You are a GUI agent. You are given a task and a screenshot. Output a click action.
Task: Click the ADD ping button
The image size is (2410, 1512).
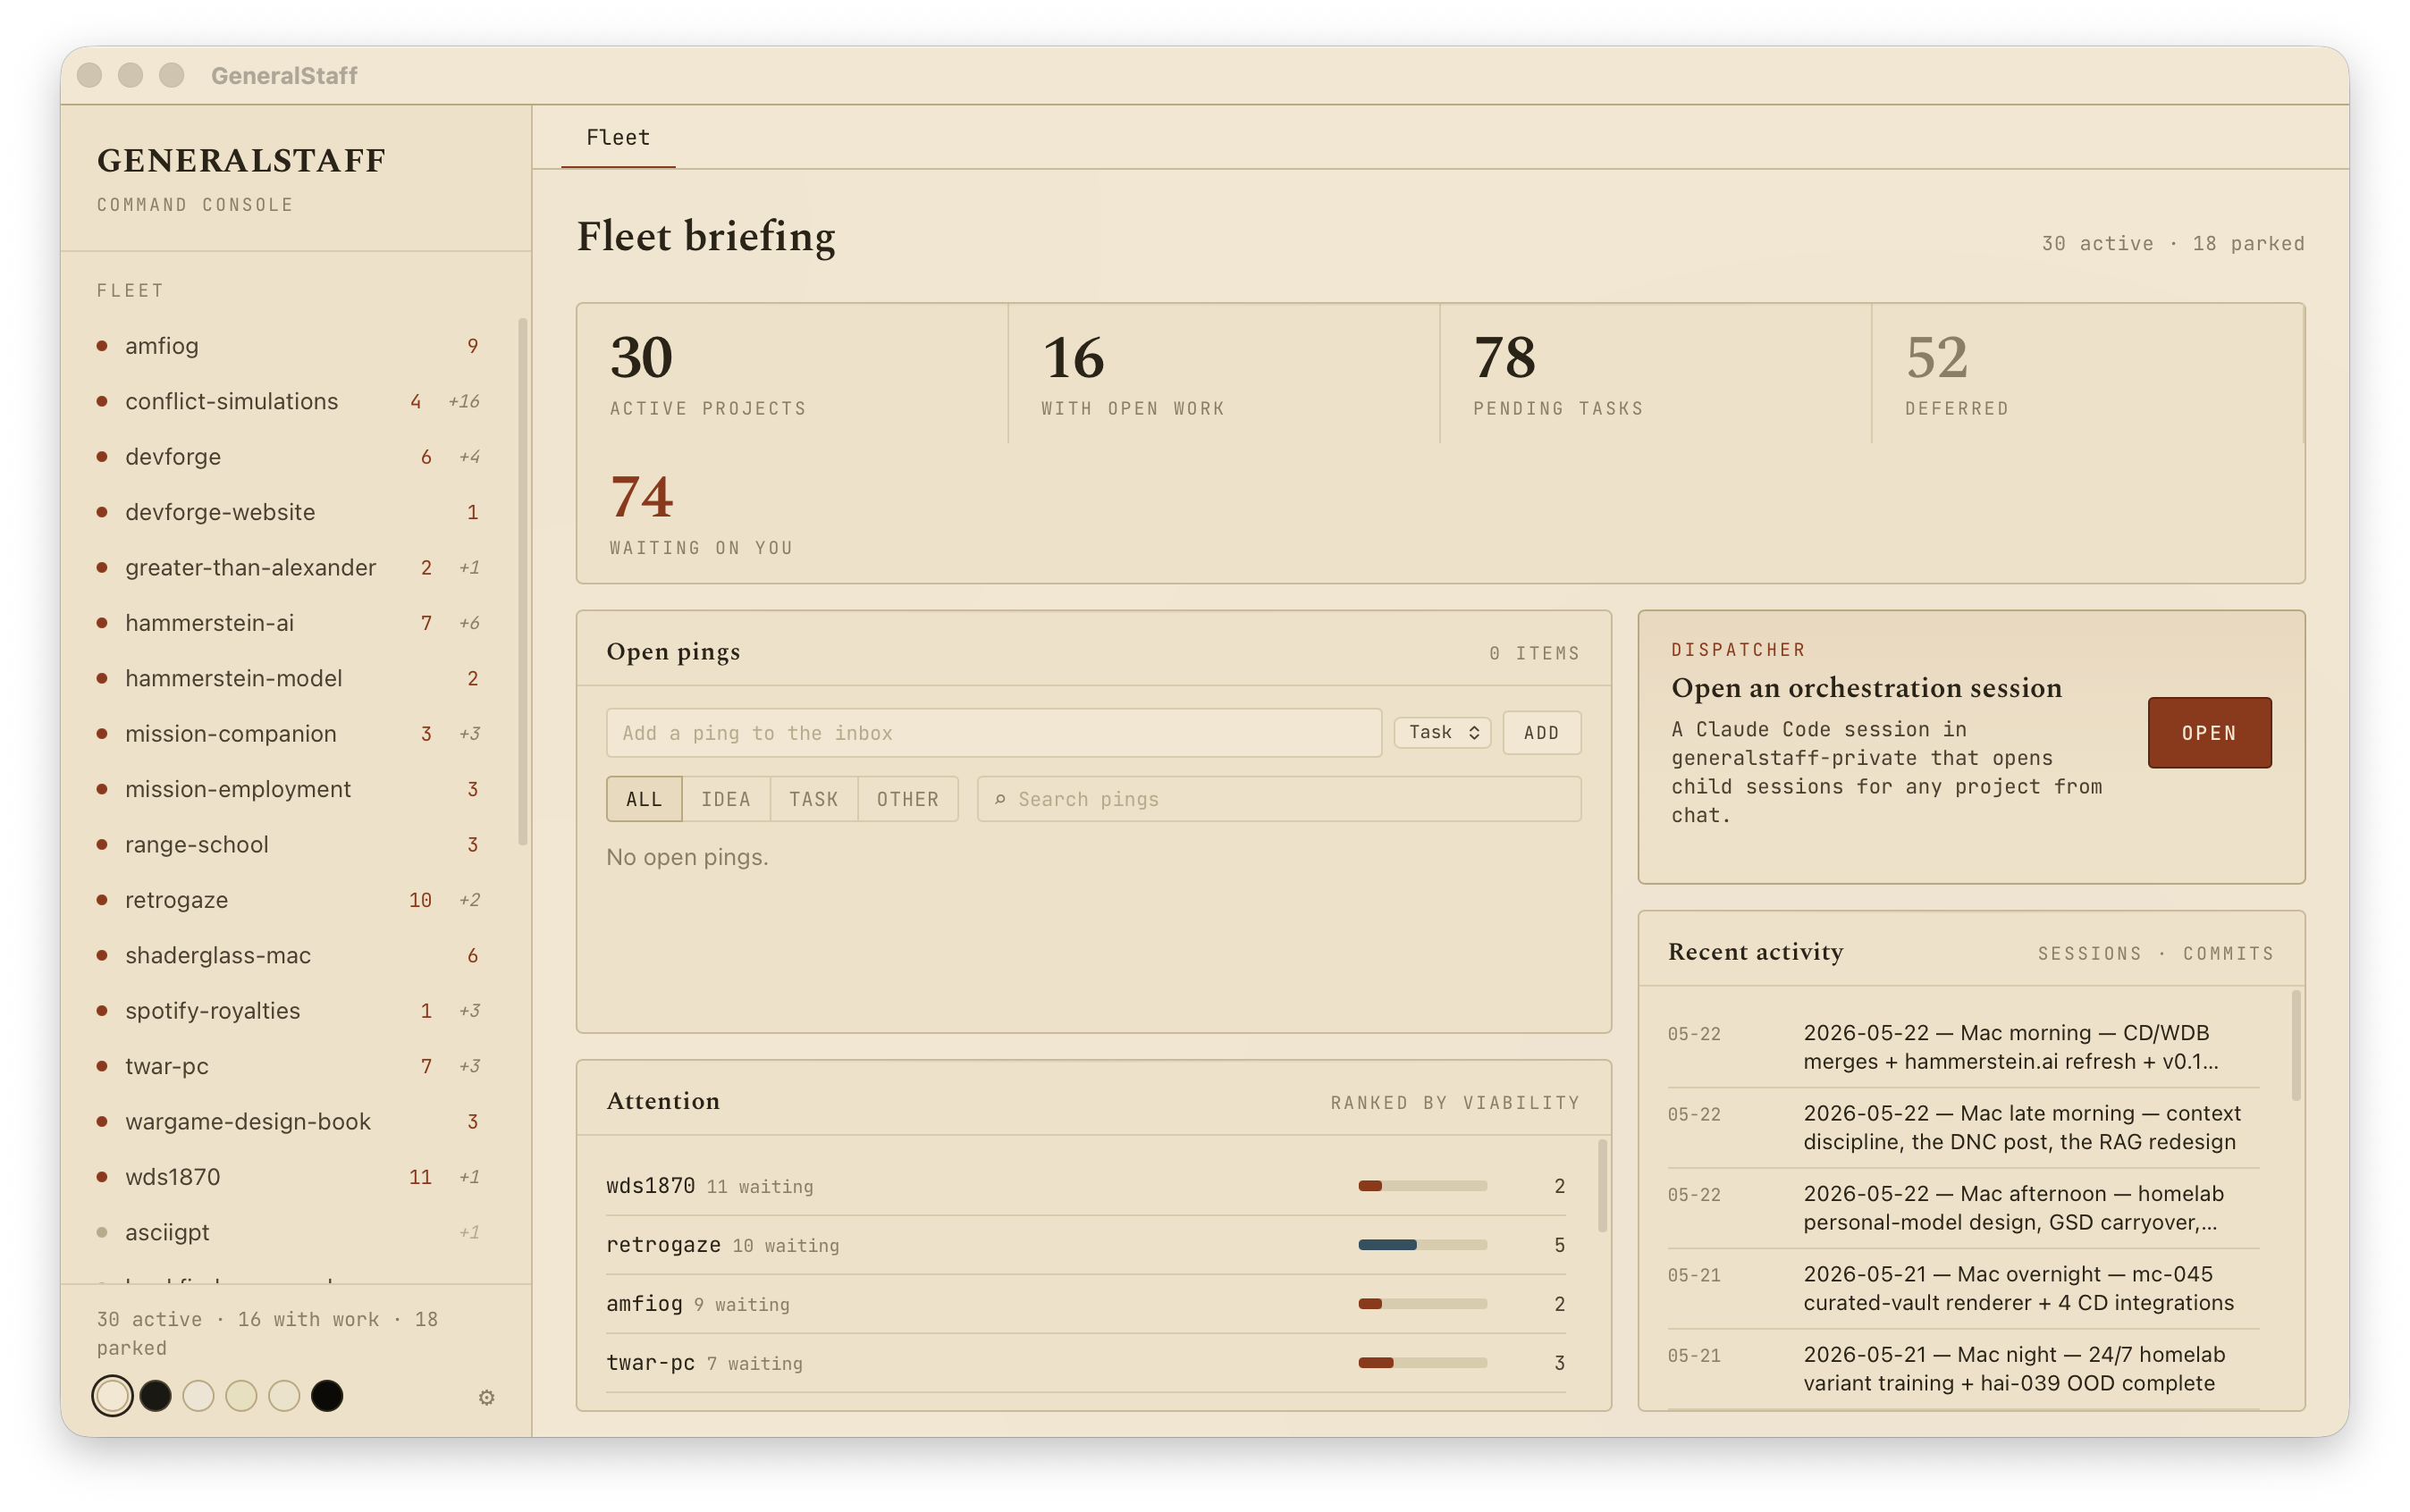coord(1540,732)
